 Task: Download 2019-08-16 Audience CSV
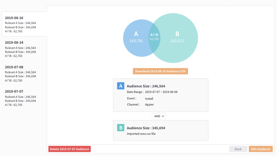coord(160,71)
